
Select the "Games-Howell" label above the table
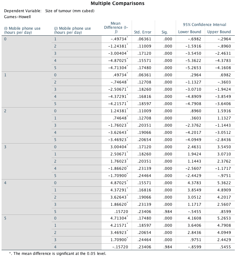pyautogui.click(x=18, y=17)
